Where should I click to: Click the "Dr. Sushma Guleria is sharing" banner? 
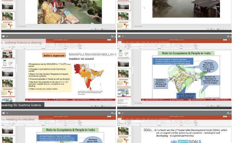coord(22,43)
